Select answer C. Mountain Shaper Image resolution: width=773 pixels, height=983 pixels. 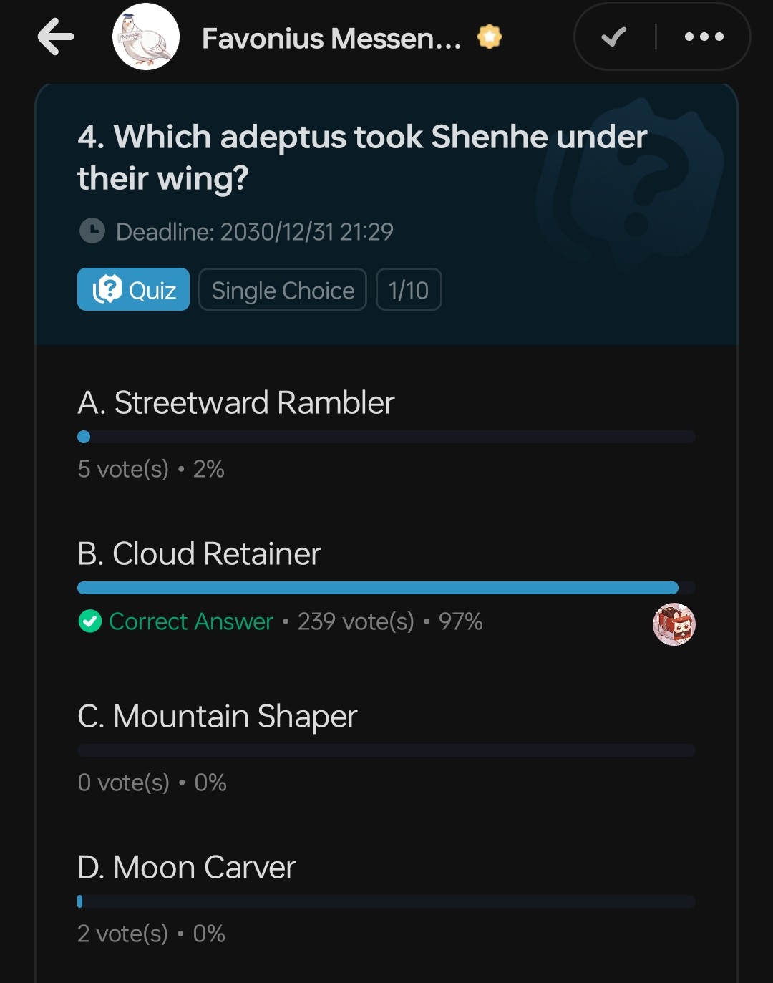point(217,715)
